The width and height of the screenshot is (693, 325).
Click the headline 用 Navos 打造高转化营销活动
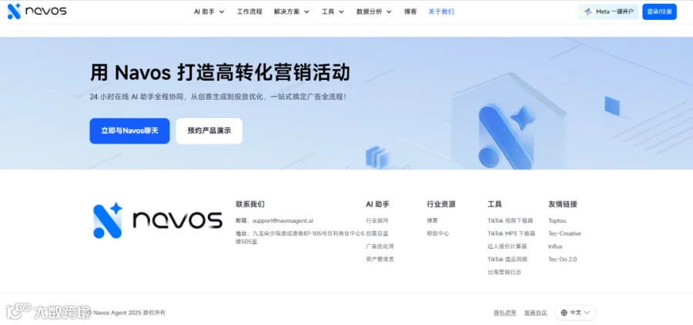(219, 73)
